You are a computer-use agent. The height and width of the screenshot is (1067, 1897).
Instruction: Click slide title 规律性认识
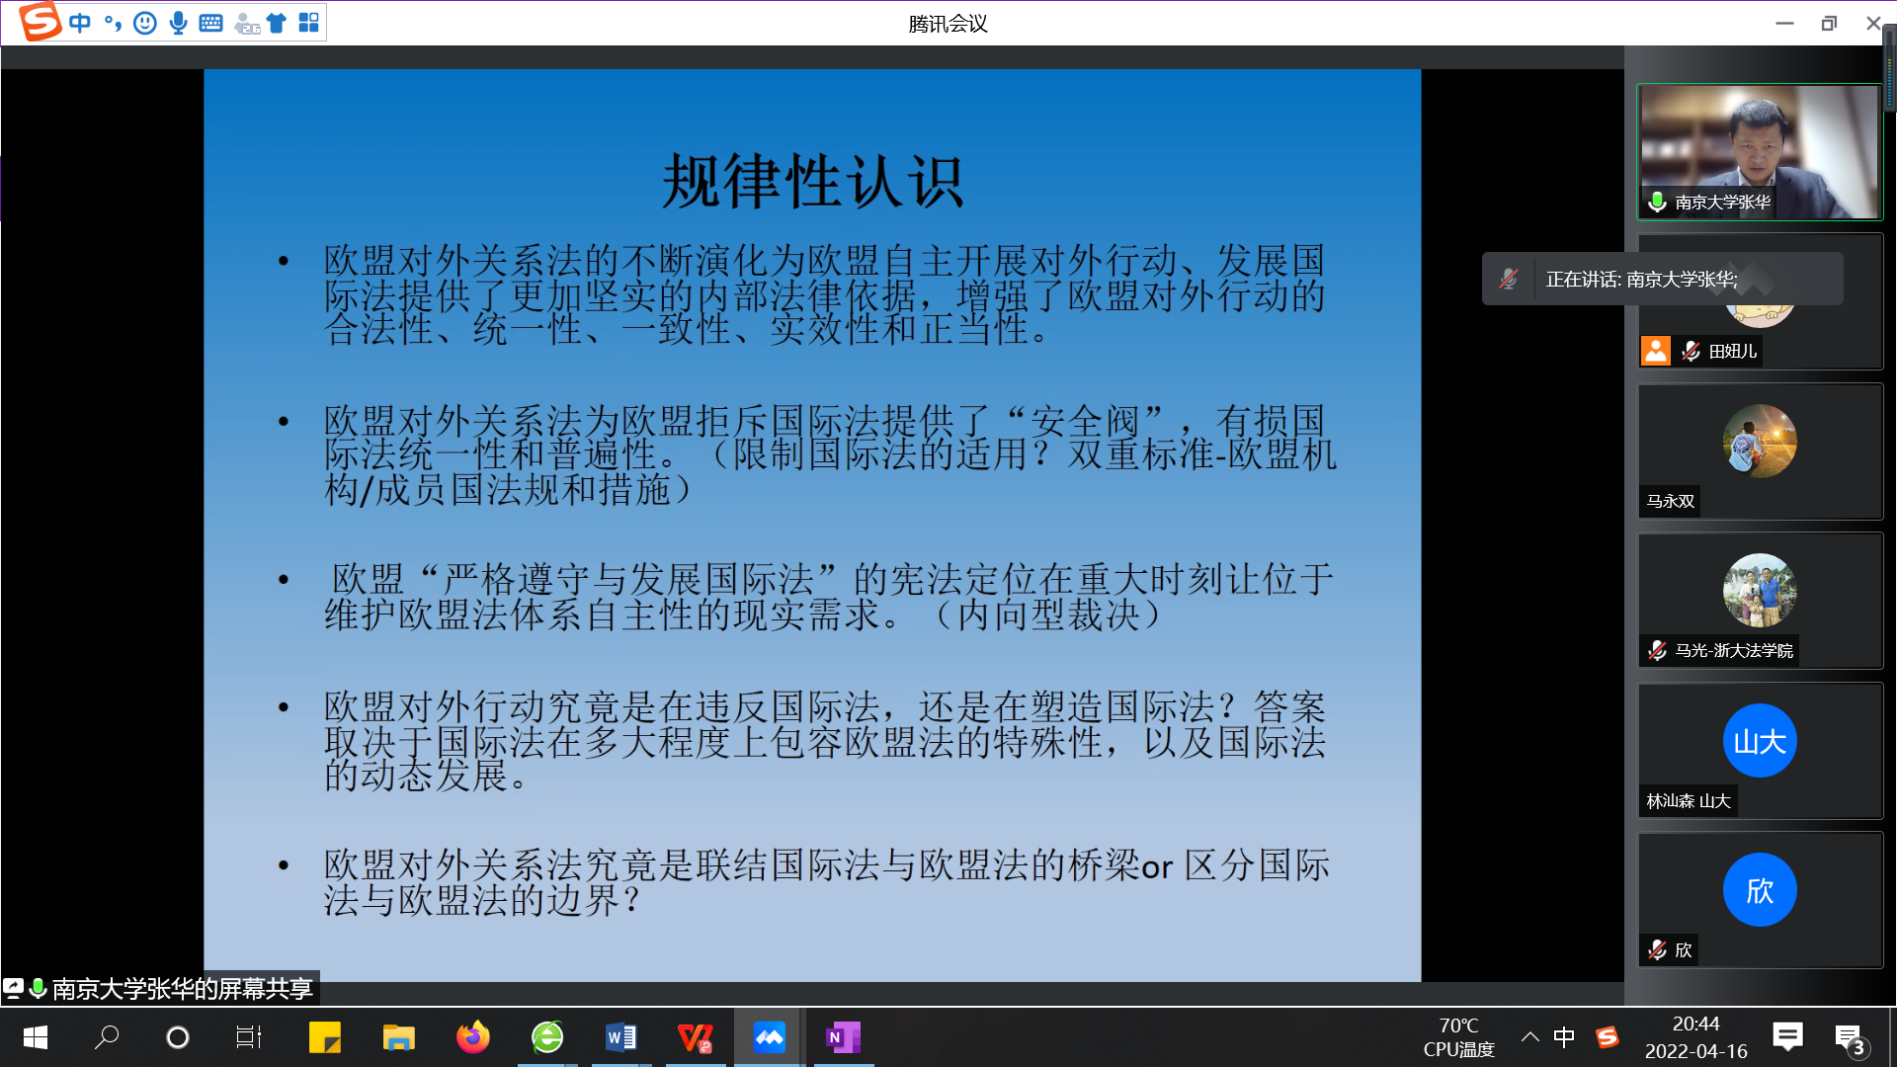pyautogui.click(x=812, y=182)
